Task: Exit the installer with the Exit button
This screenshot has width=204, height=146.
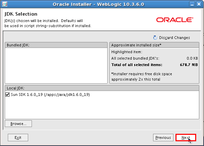Action: pyautogui.click(x=18, y=138)
